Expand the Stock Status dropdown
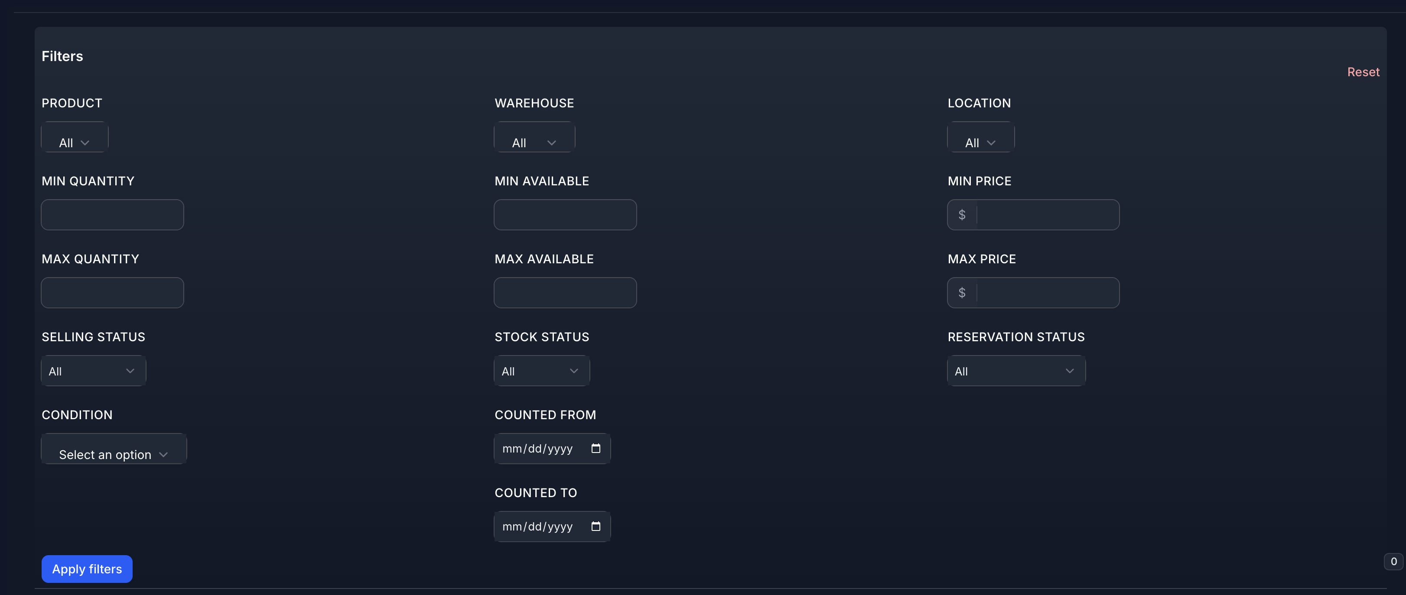Viewport: 1406px width, 595px height. coord(541,371)
